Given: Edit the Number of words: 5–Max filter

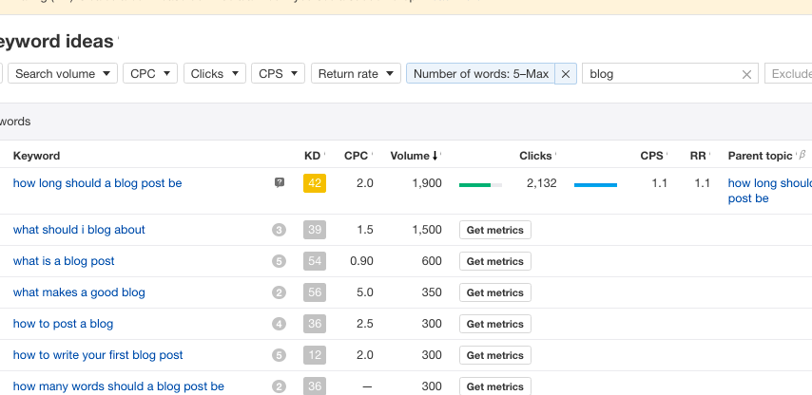Looking at the screenshot, I should pyautogui.click(x=480, y=74).
